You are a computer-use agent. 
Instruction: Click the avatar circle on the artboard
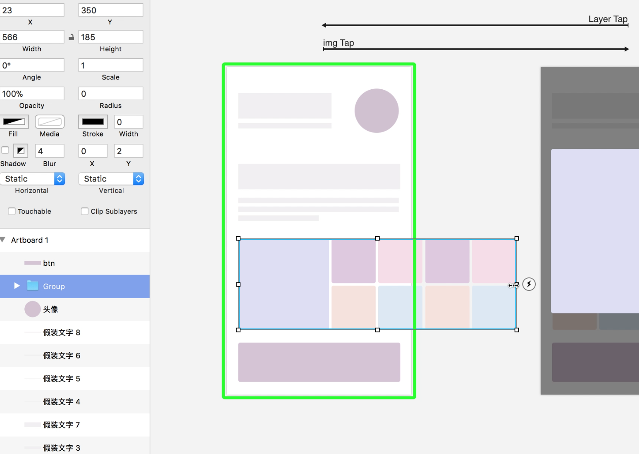click(x=377, y=111)
